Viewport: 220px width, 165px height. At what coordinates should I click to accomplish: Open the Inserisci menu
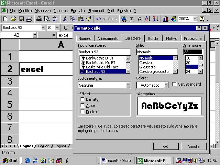click(61, 11)
